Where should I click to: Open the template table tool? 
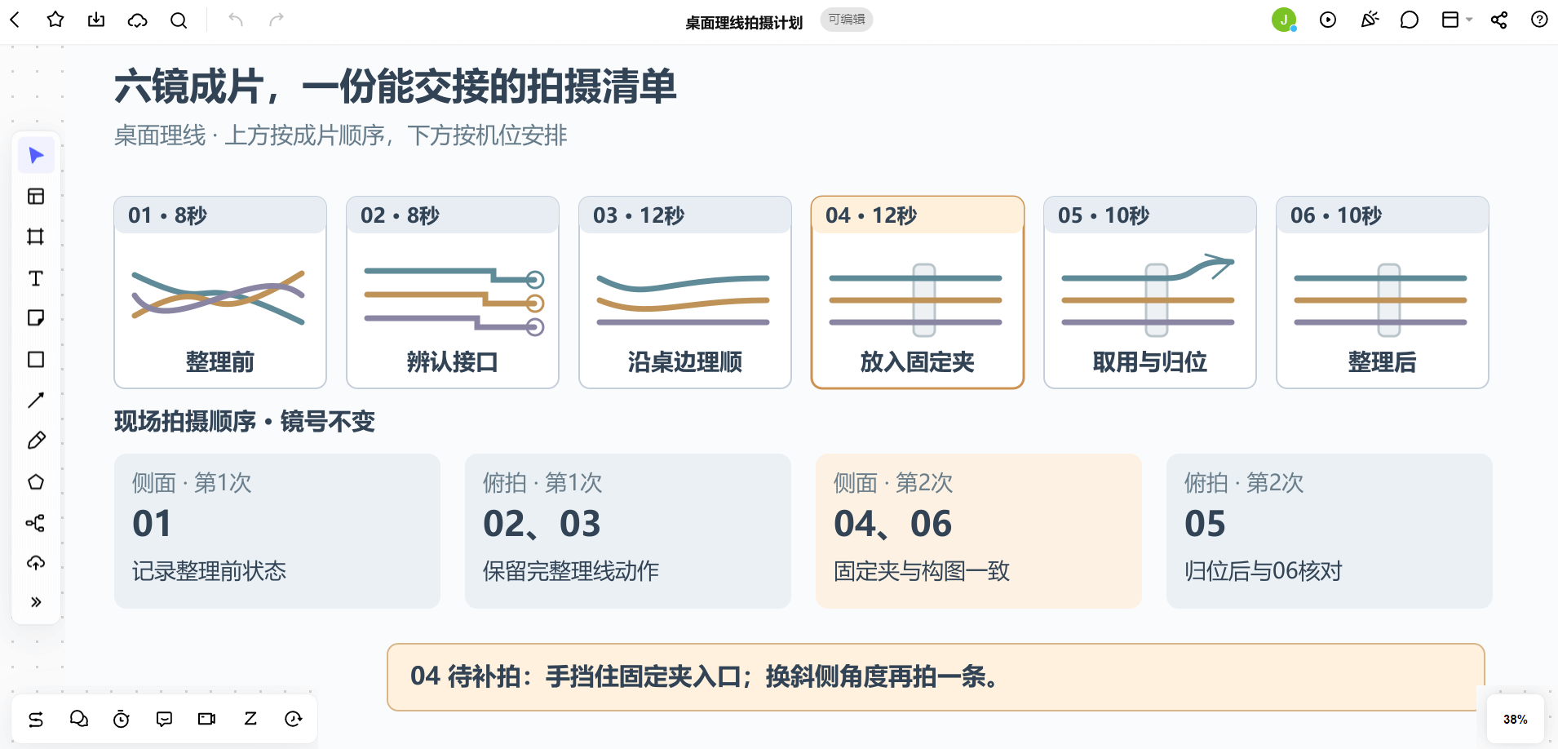tap(36, 196)
